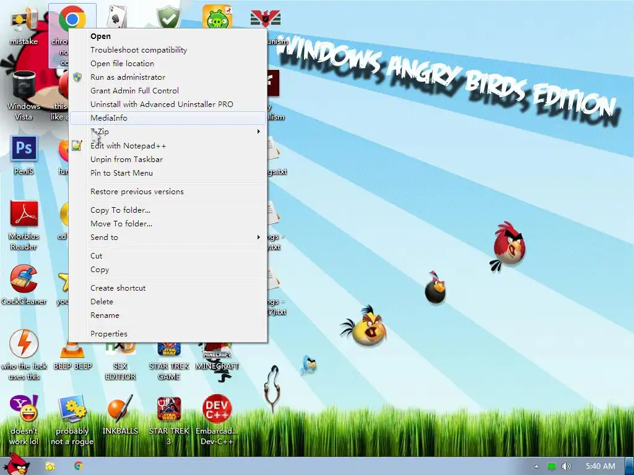The width and height of the screenshot is (634, 475).
Task: Choose Unpin from Taskbar
Action: [x=168, y=159]
